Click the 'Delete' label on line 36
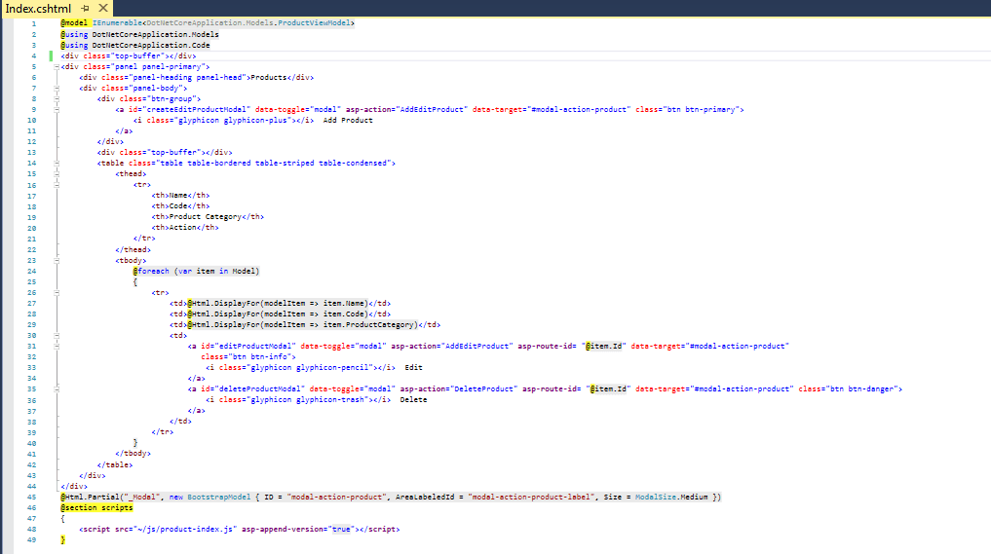Image resolution: width=991 pixels, height=554 pixels. (x=413, y=400)
